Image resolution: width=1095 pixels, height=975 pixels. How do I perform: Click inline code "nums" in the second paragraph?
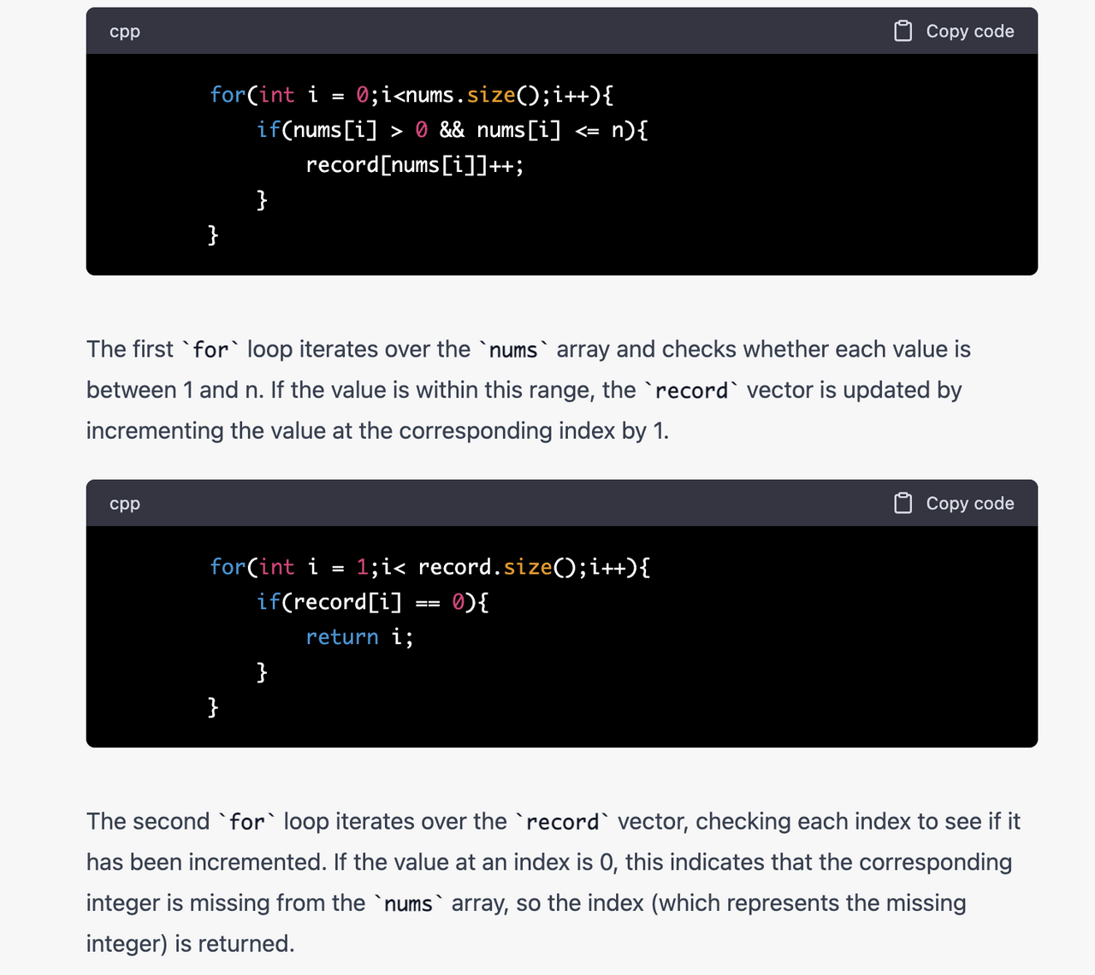pyautogui.click(x=408, y=904)
